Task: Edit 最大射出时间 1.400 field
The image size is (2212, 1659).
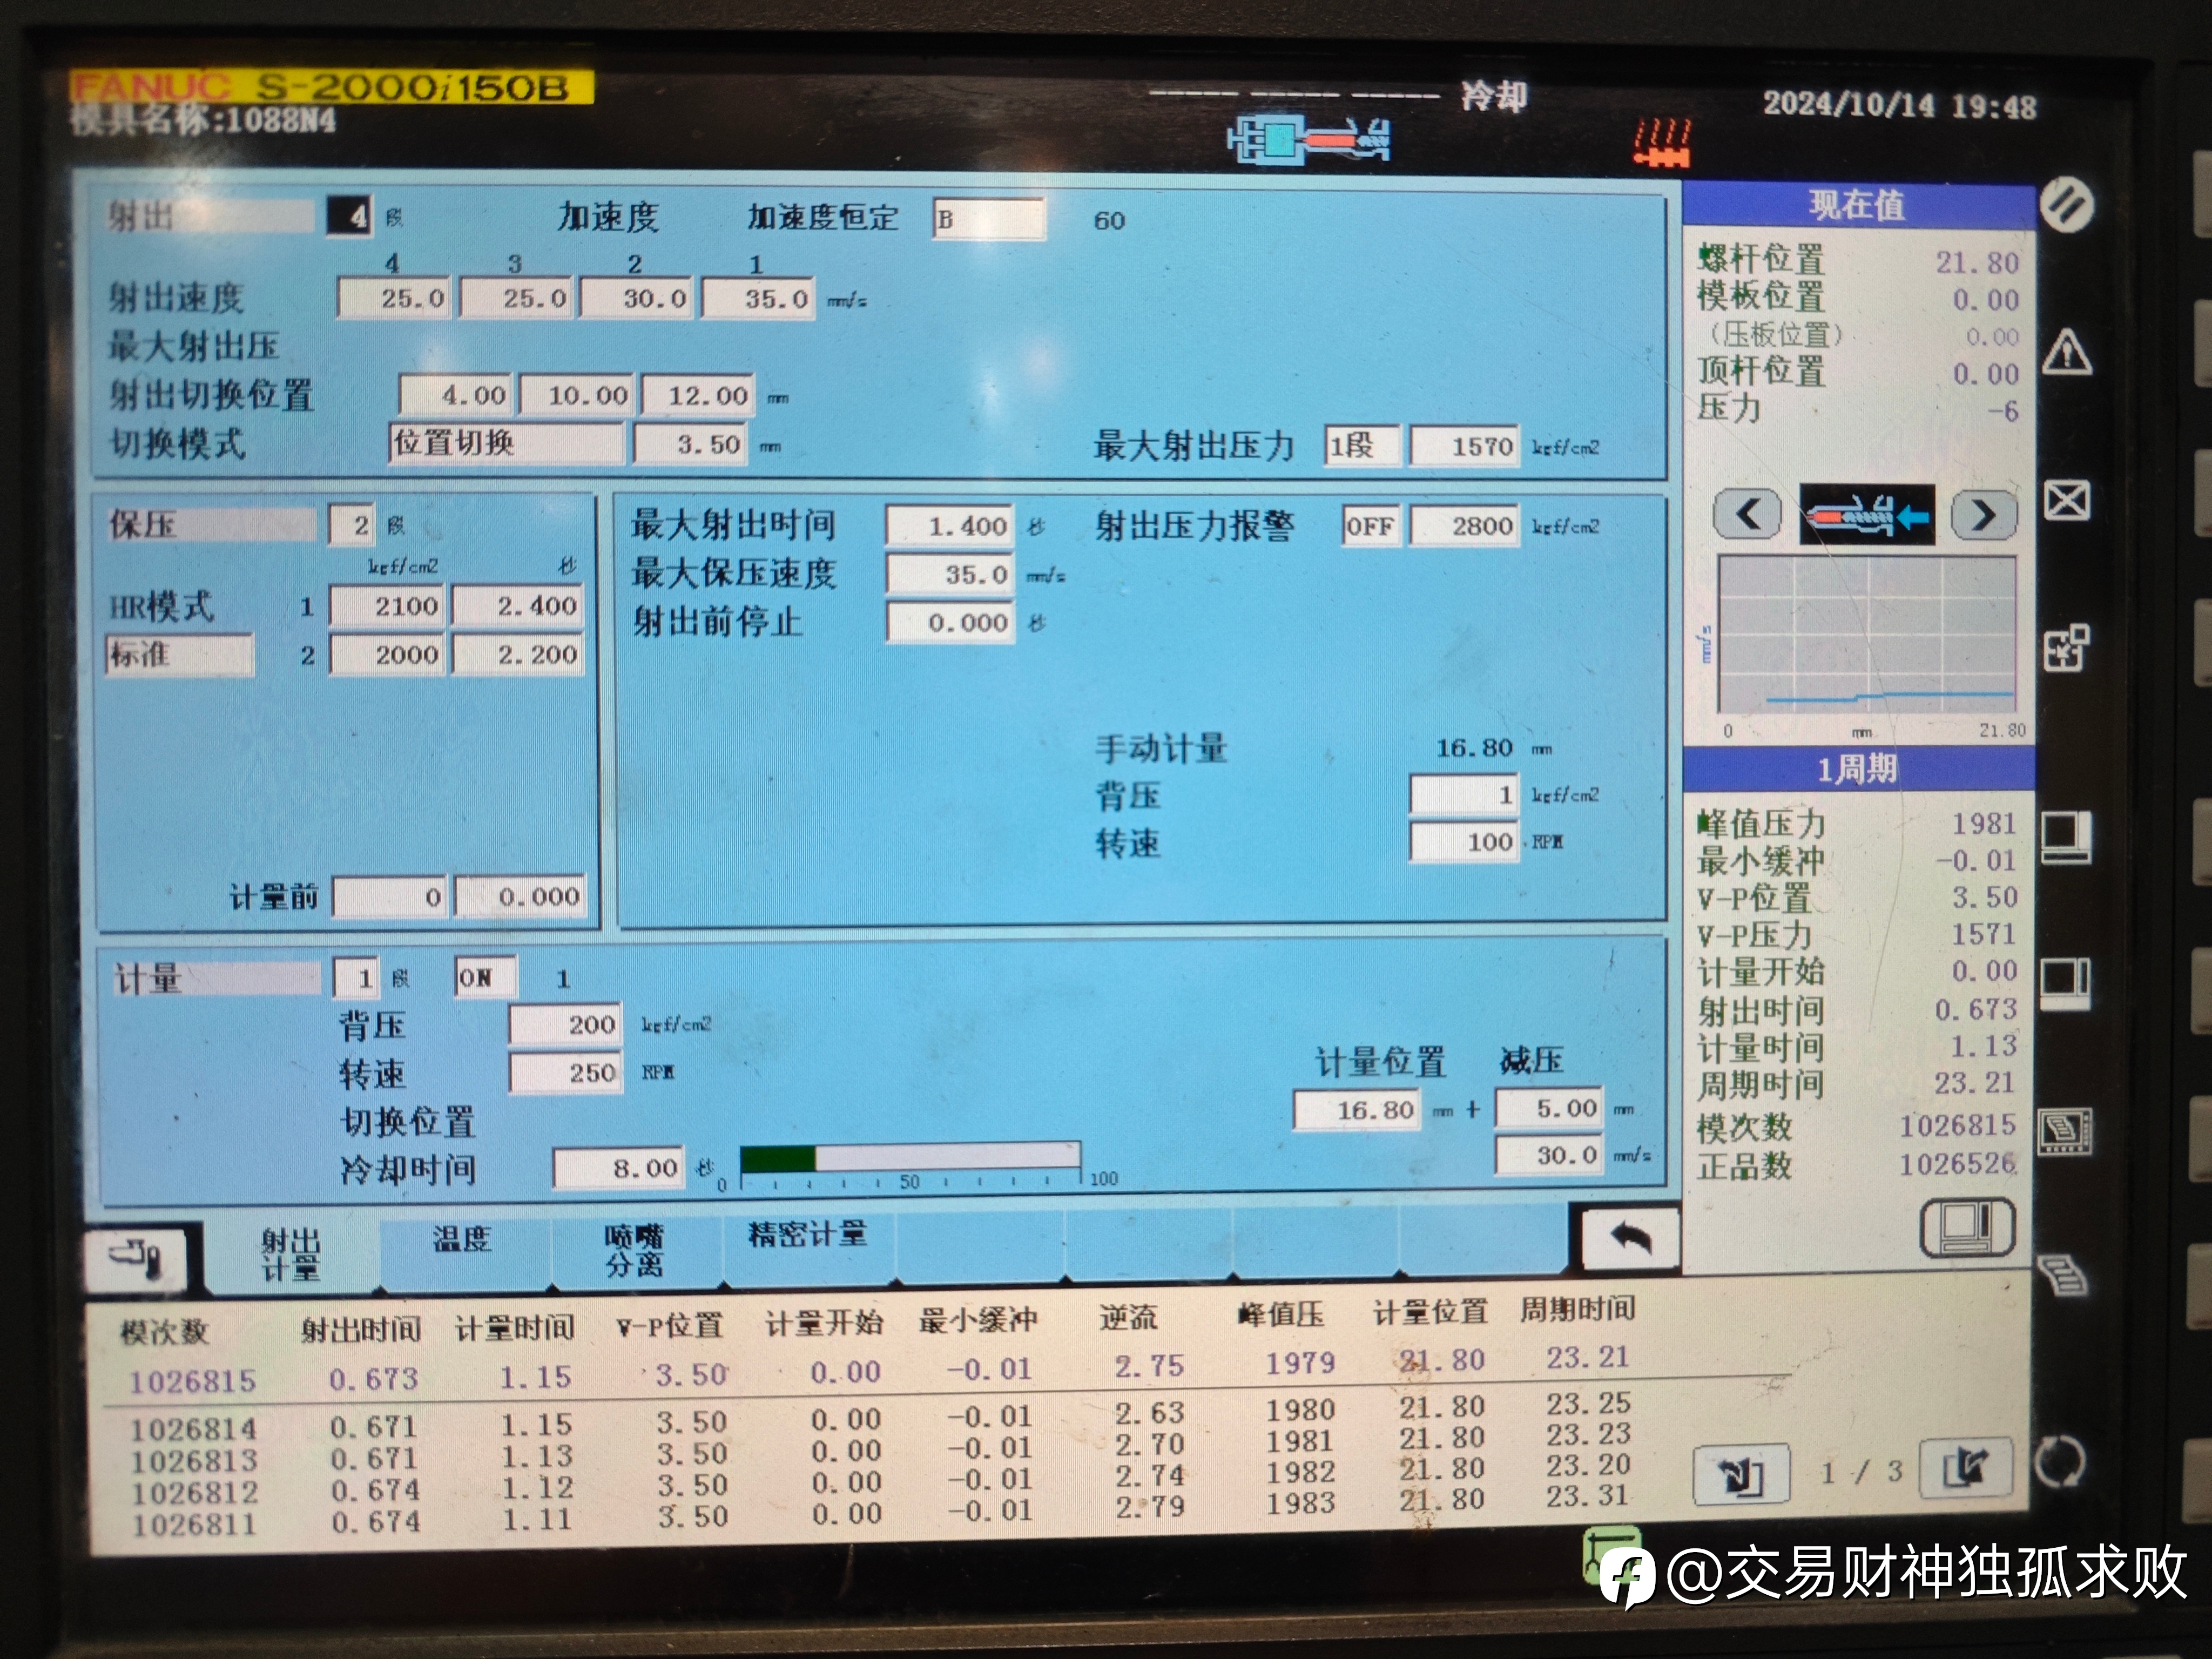Action: pos(949,526)
